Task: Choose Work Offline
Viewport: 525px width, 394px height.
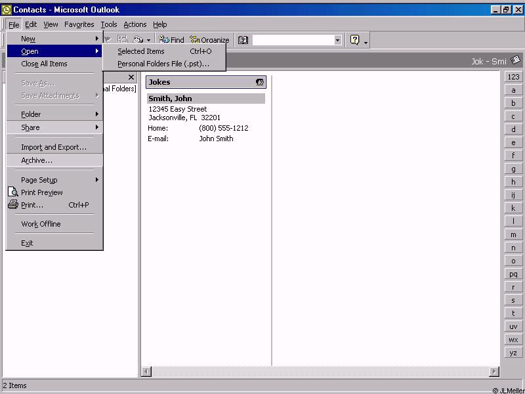Action: [54, 224]
